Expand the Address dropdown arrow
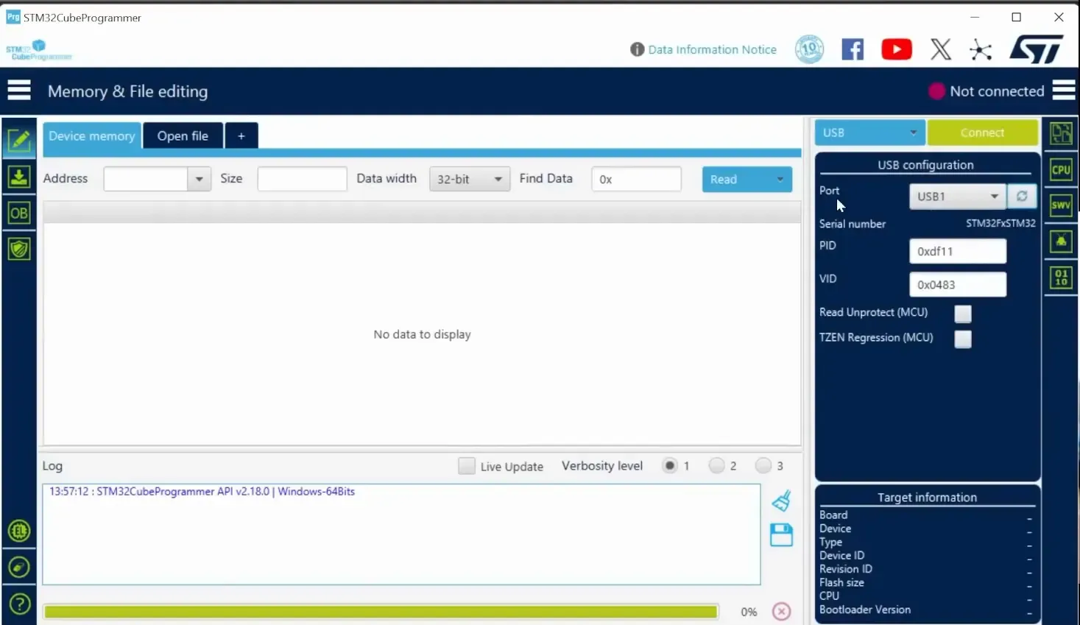Screen dimensions: 1080x625 pyautogui.click(x=199, y=179)
